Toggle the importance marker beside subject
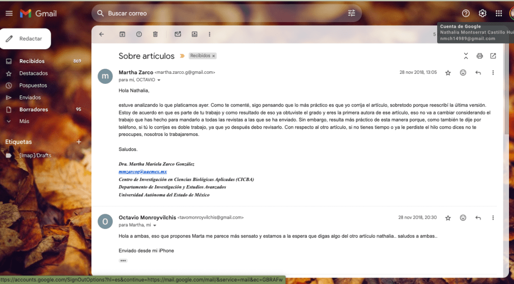 click(182, 56)
